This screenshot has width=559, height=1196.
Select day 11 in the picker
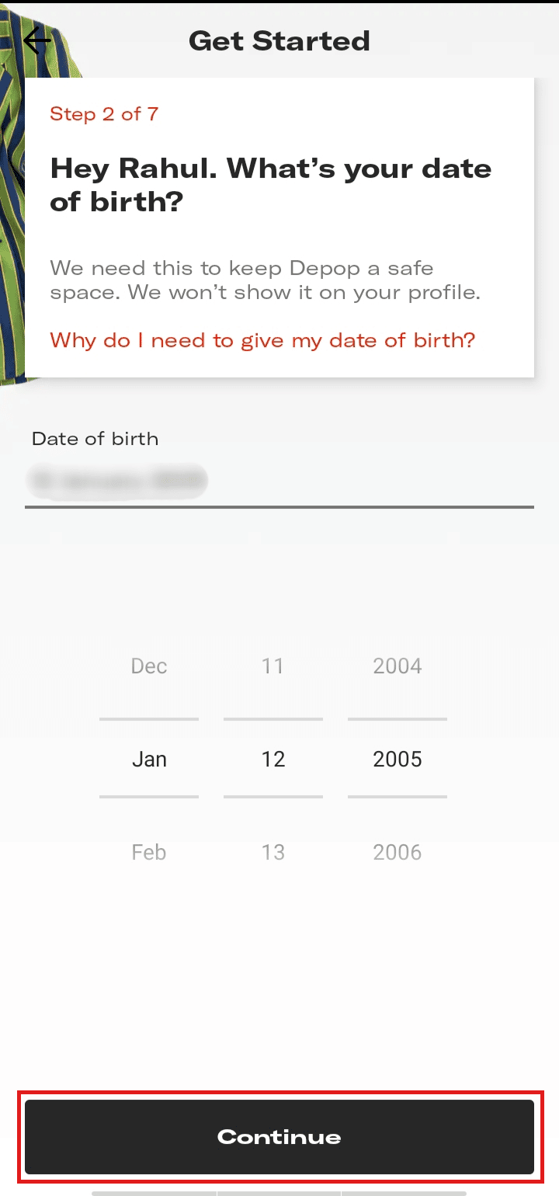[x=273, y=666]
